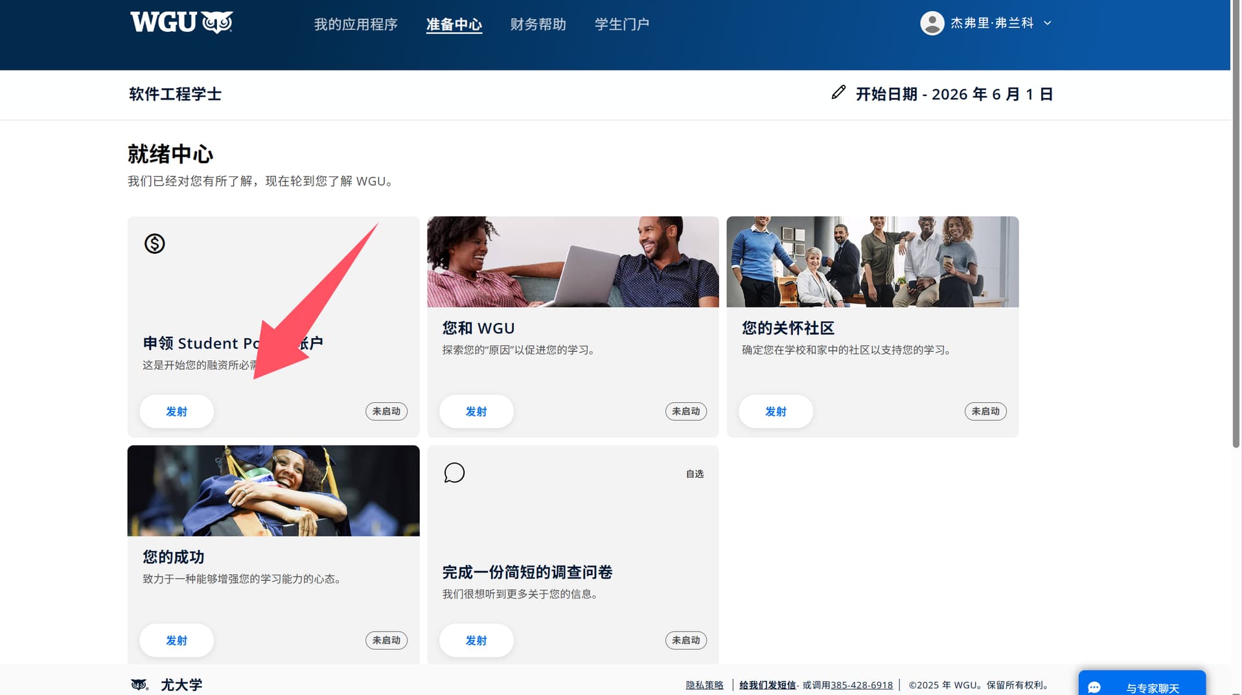Click the 385-428-6918 phone number link
The height and width of the screenshot is (695, 1244).
coord(862,685)
